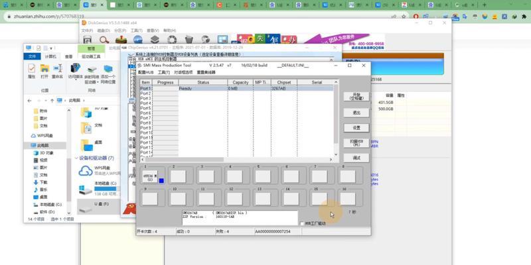The width and height of the screenshot is (531, 265).
Task: Click the 设置 settings button
Action: pyautogui.click(x=356, y=127)
